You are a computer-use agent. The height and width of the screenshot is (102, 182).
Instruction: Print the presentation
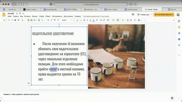15,20
